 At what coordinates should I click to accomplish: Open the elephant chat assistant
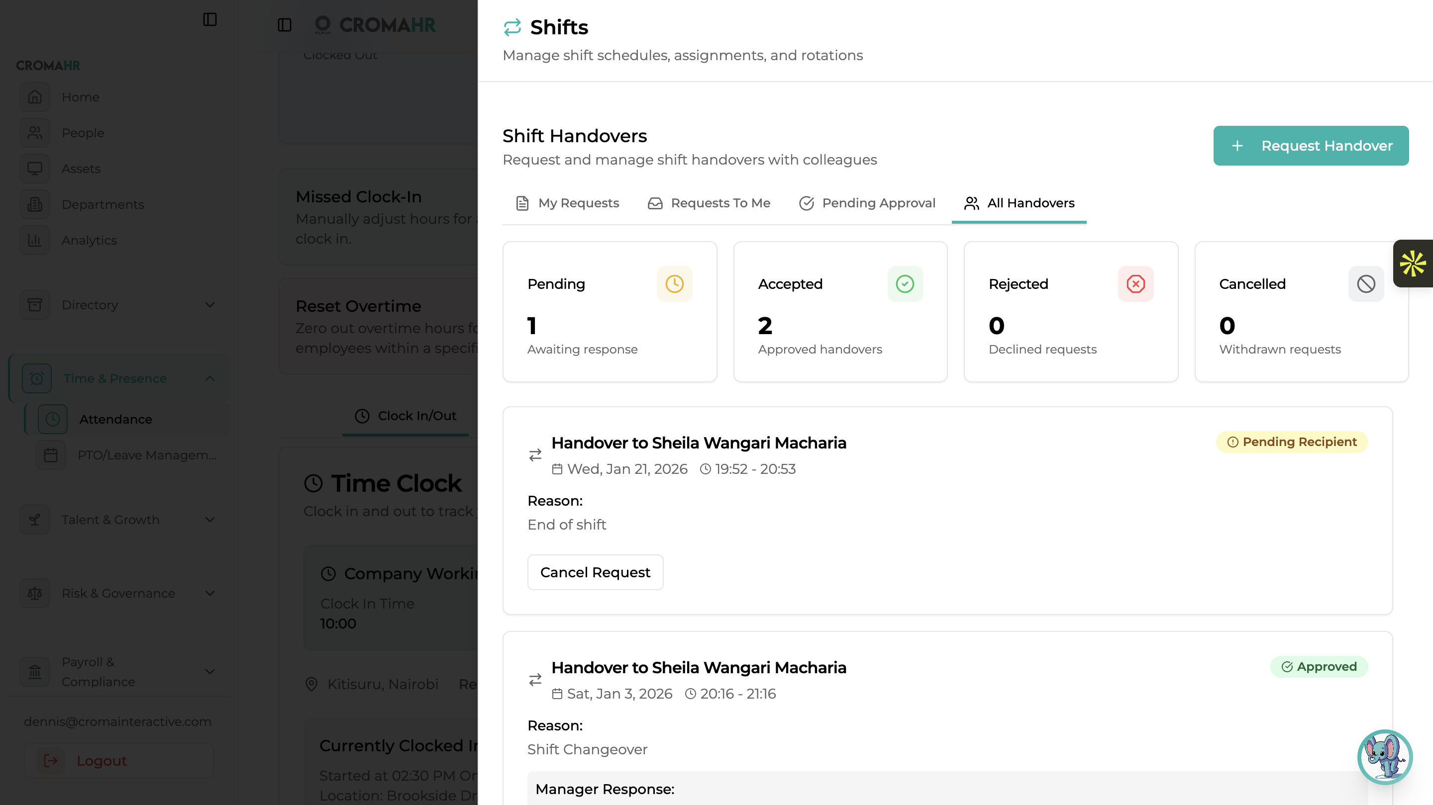[x=1385, y=757]
